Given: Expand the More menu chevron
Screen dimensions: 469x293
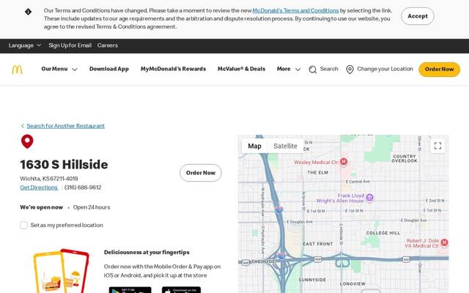Looking at the screenshot, I should [x=298, y=70].
